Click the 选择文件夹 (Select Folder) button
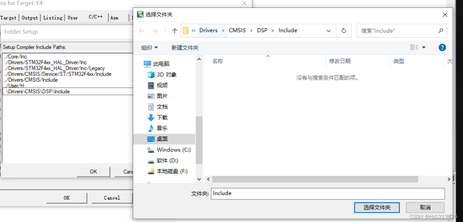Screen dimensions: 463x222 [x=377, y=207]
